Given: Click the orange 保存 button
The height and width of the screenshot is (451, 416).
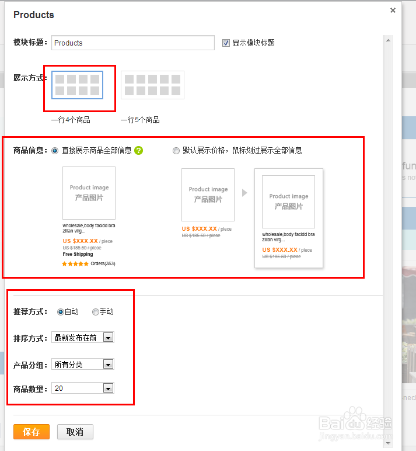Looking at the screenshot, I should click(x=32, y=432).
